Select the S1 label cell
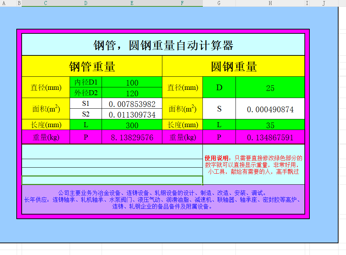The height and width of the screenshot is (255, 346). click(x=86, y=103)
